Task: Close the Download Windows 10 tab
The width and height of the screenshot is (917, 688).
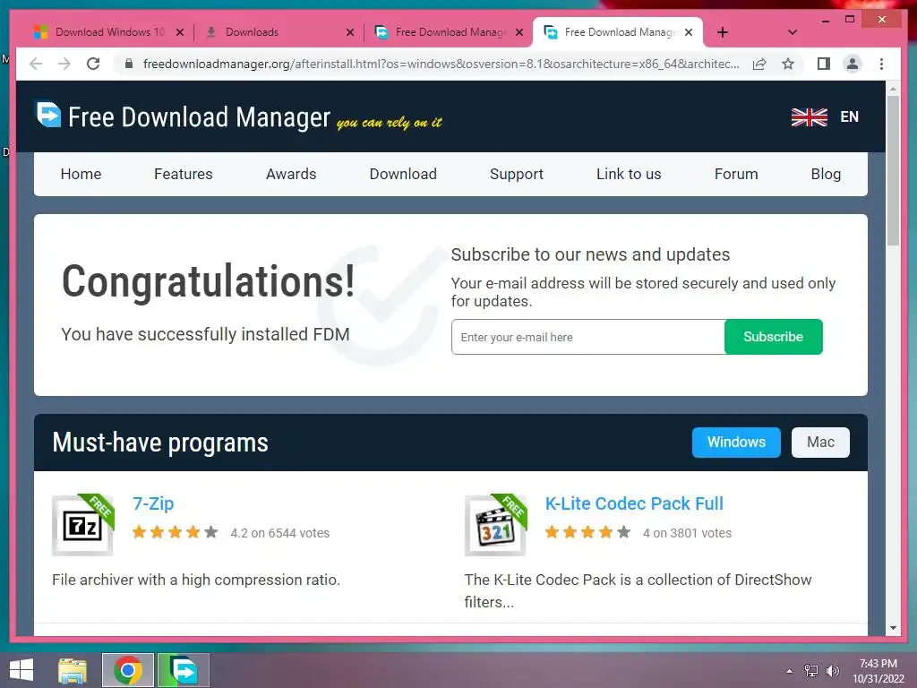Action: click(x=180, y=32)
